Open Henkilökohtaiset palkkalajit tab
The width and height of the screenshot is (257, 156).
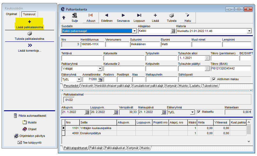tap(112, 86)
